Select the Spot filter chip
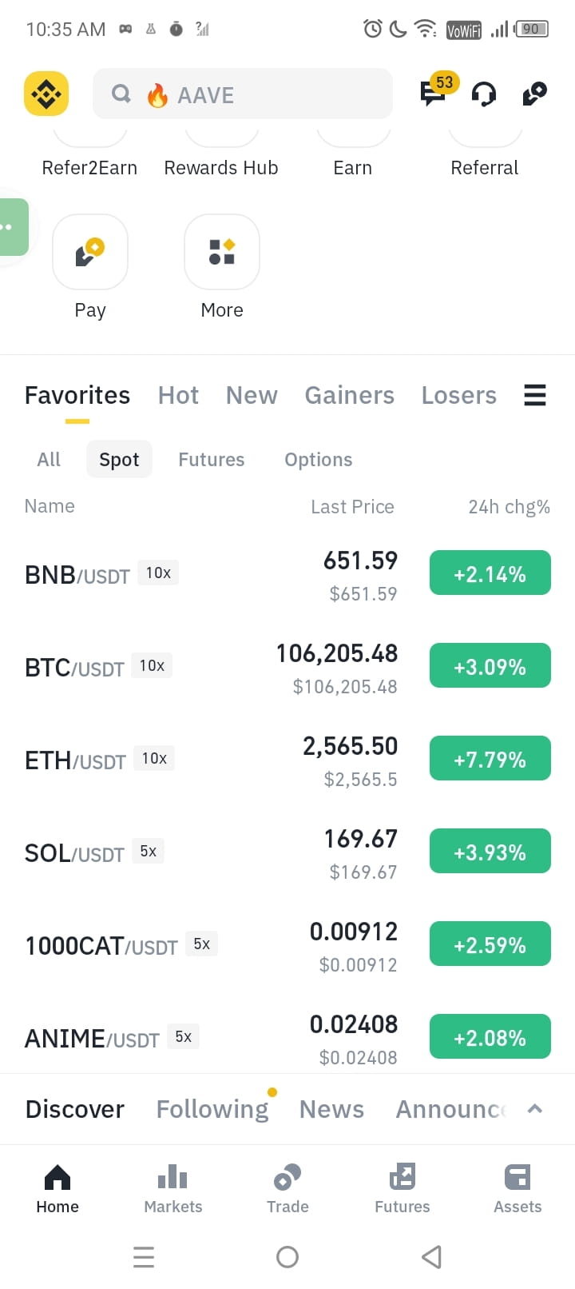This screenshot has height=1289, width=575. (x=119, y=459)
